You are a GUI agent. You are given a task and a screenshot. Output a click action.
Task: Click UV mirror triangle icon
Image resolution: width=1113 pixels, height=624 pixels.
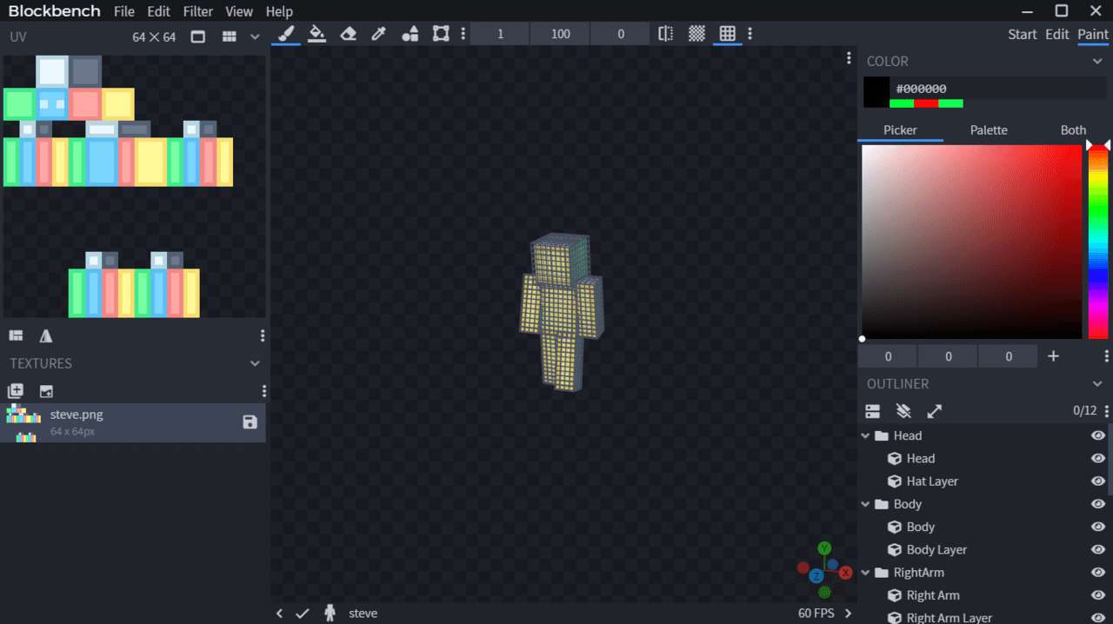tap(46, 335)
